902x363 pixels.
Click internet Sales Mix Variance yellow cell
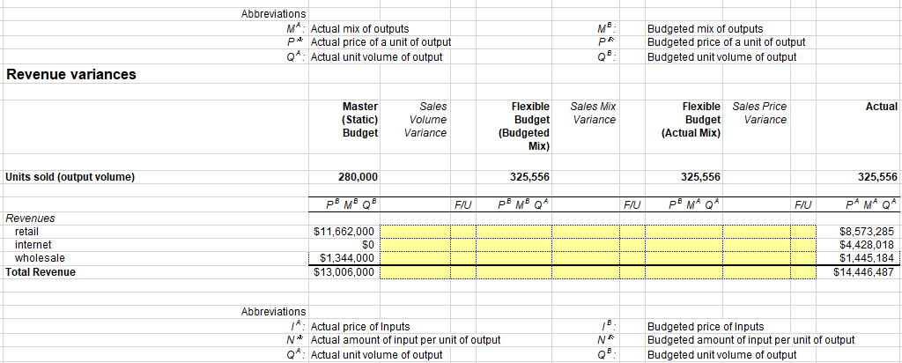pos(586,245)
